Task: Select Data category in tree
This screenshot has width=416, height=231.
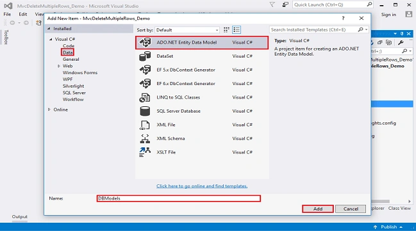Action: coord(68,52)
